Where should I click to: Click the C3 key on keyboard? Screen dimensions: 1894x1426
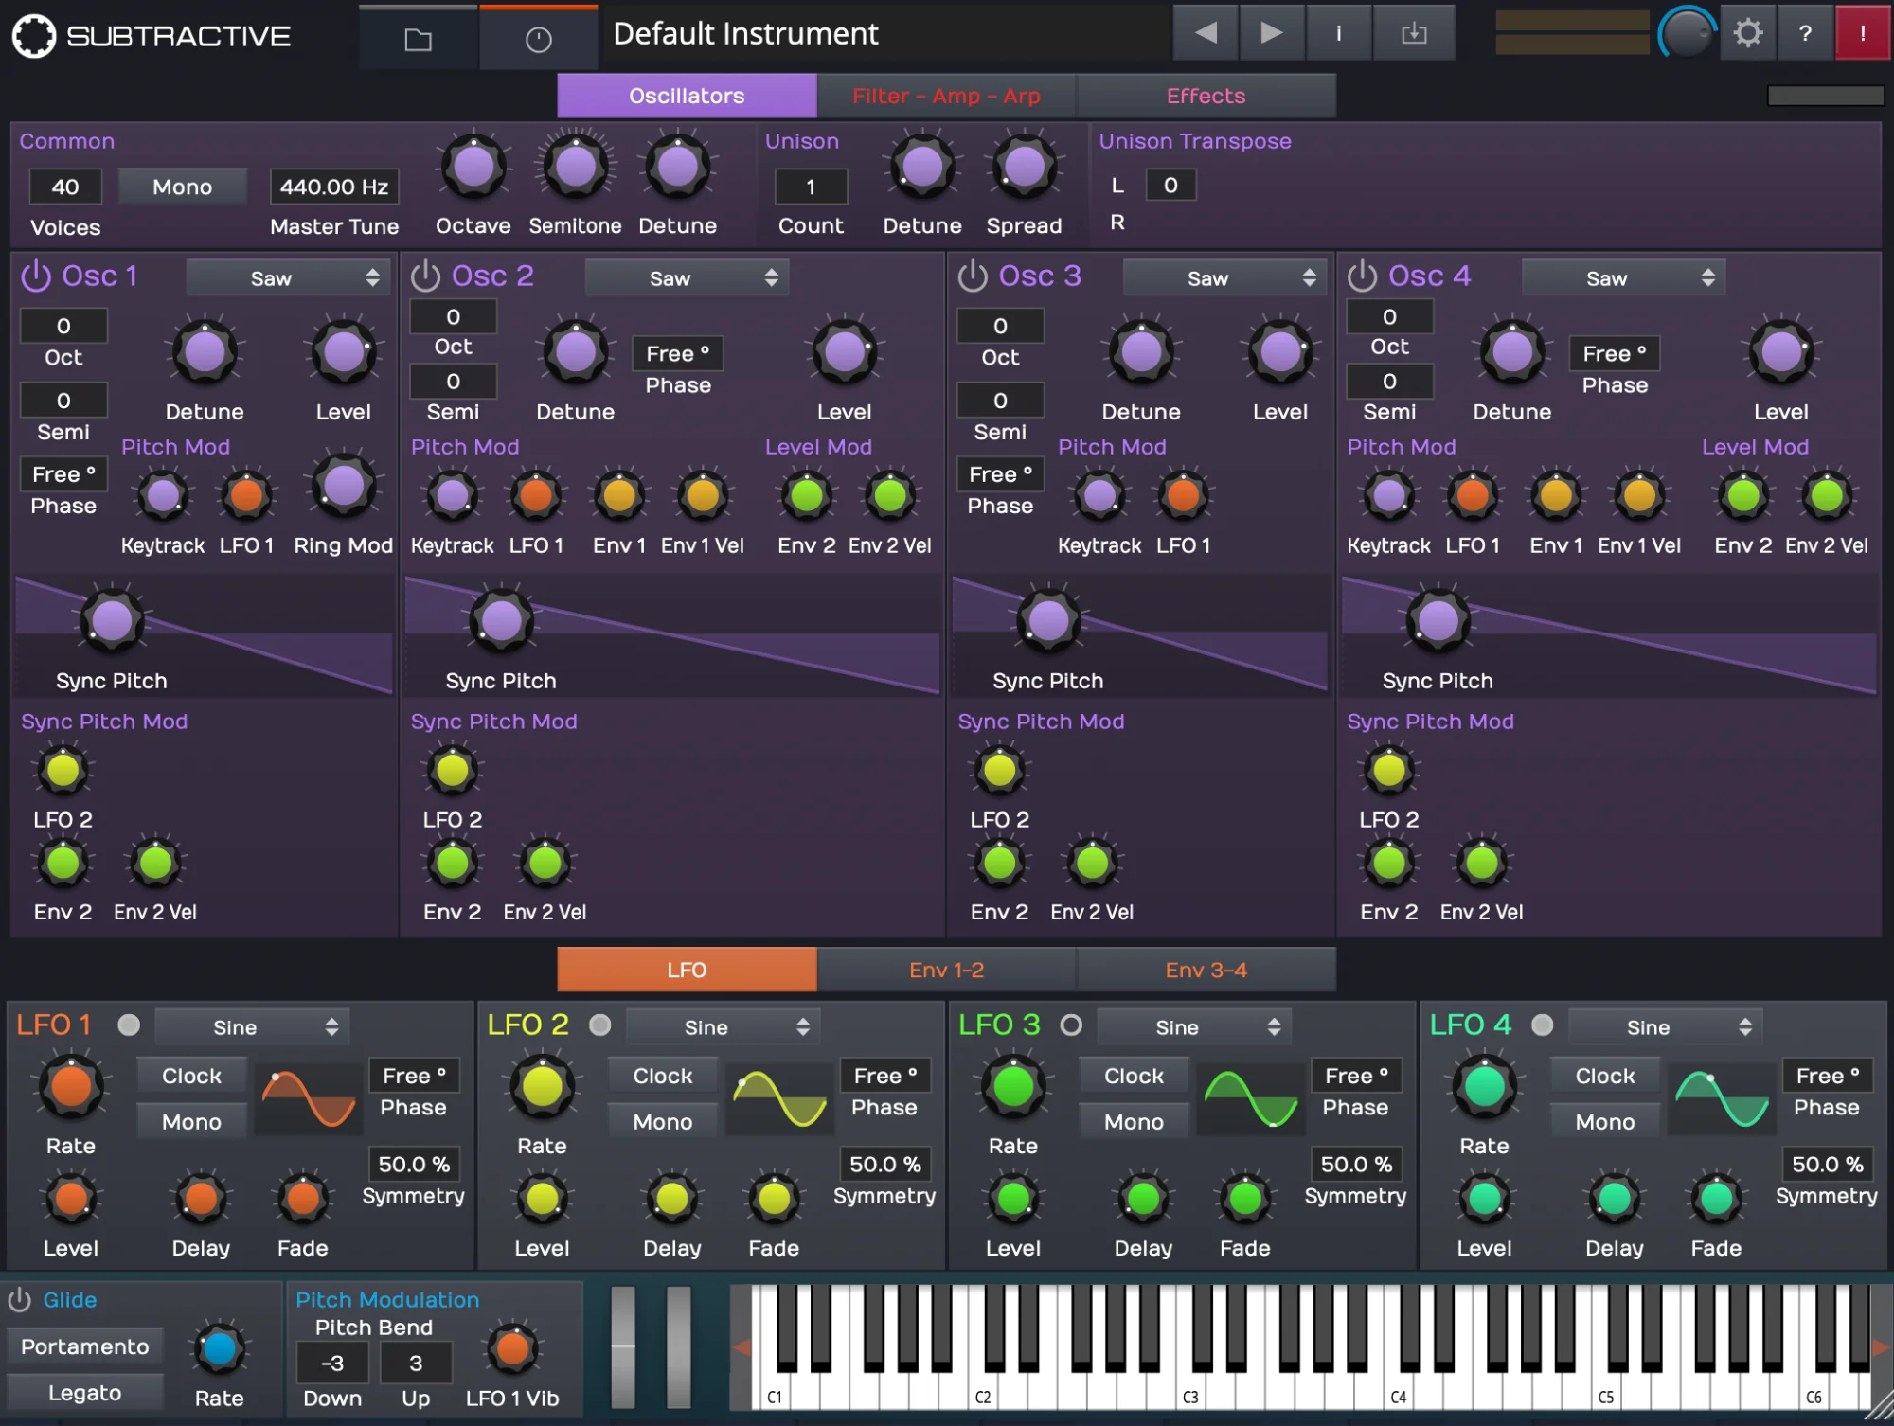pos(1191,1390)
